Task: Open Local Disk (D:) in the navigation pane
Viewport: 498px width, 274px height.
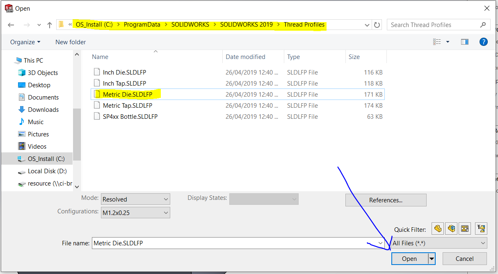Action: (x=47, y=171)
